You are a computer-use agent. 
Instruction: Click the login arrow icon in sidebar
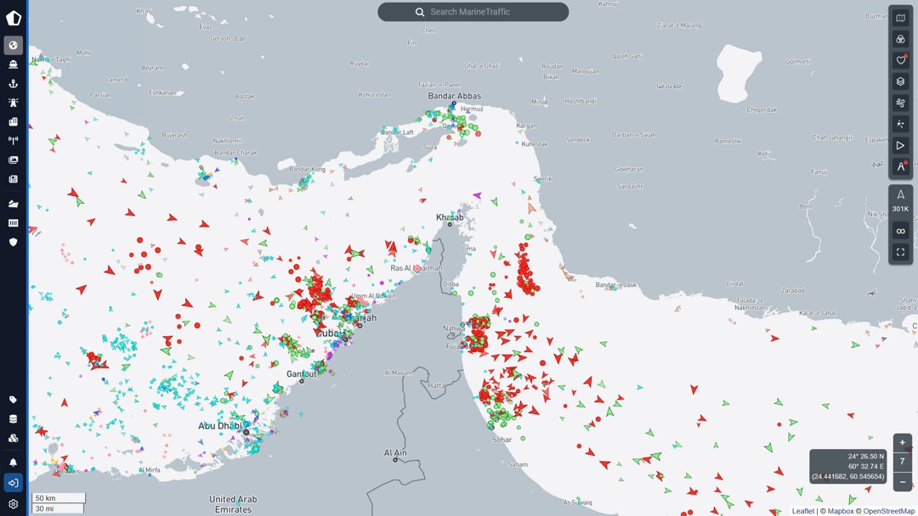[14, 483]
